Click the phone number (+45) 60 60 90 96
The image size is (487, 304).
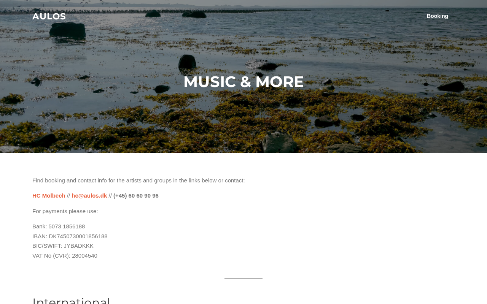[x=136, y=196]
